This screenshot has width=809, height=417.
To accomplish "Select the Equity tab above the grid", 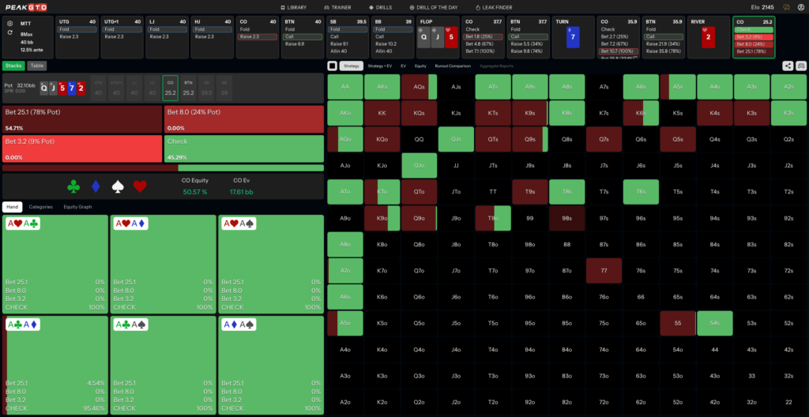I will [x=420, y=66].
